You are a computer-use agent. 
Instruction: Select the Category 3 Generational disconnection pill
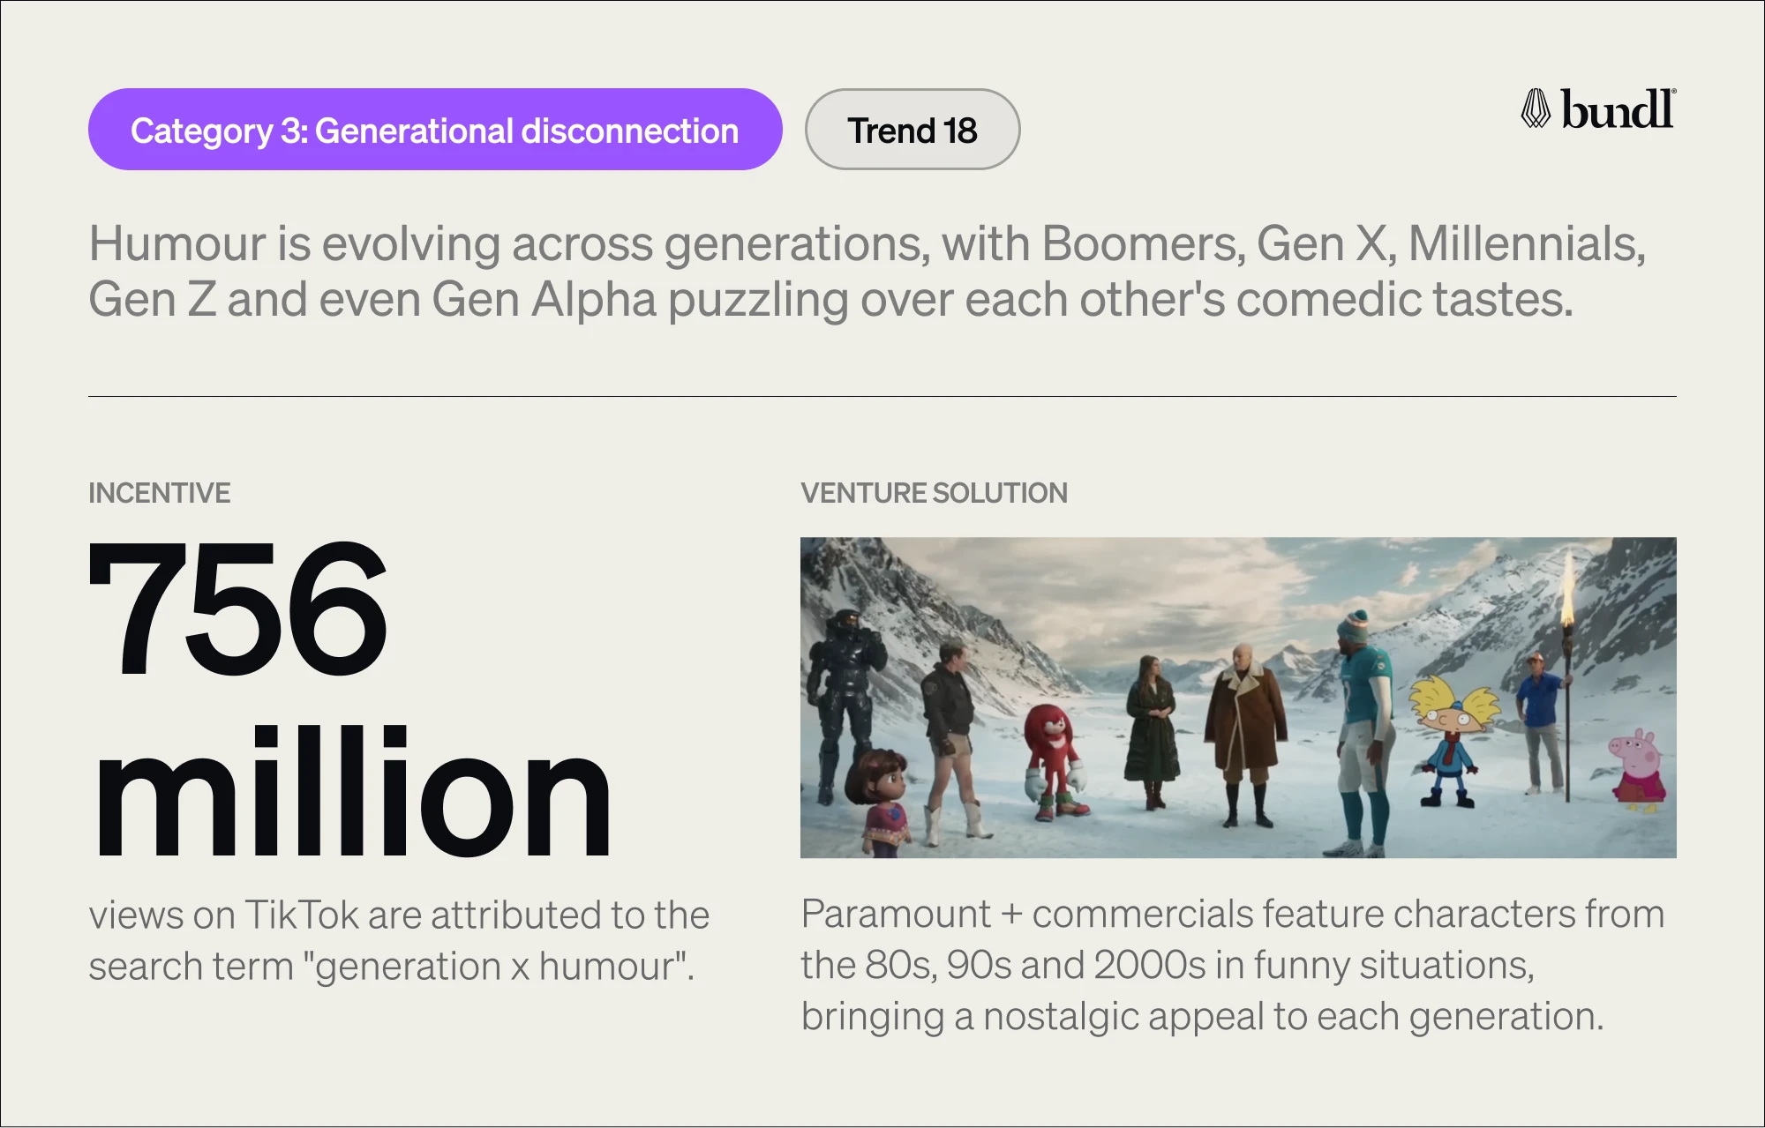click(434, 130)
